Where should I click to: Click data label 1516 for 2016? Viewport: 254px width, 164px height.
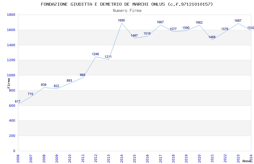pos(147,33)
